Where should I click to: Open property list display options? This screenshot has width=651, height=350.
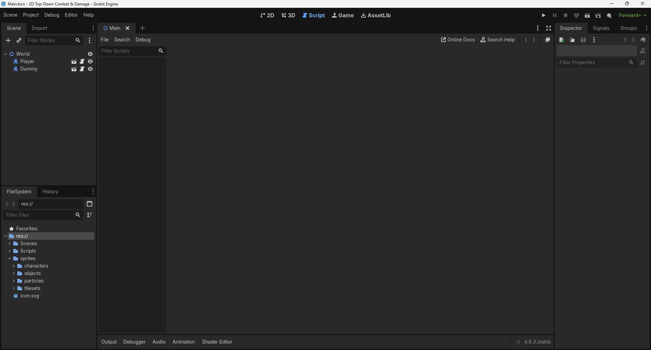tap(643, 62)
